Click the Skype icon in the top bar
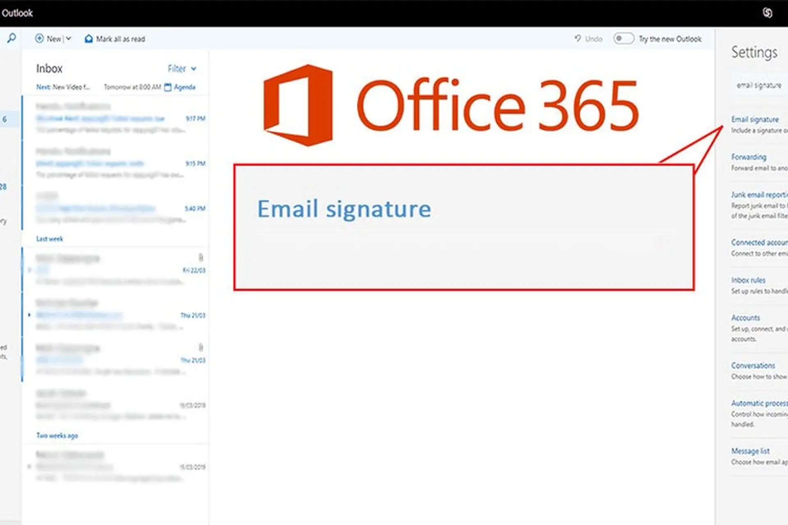Viewport: 788px width, 525px height. coord(767,13)
